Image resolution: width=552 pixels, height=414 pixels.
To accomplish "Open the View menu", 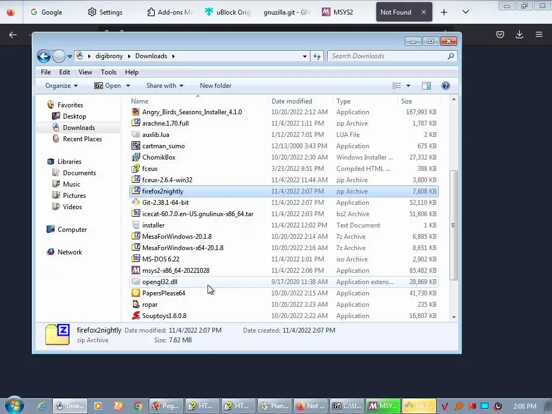I will point(85,72).
